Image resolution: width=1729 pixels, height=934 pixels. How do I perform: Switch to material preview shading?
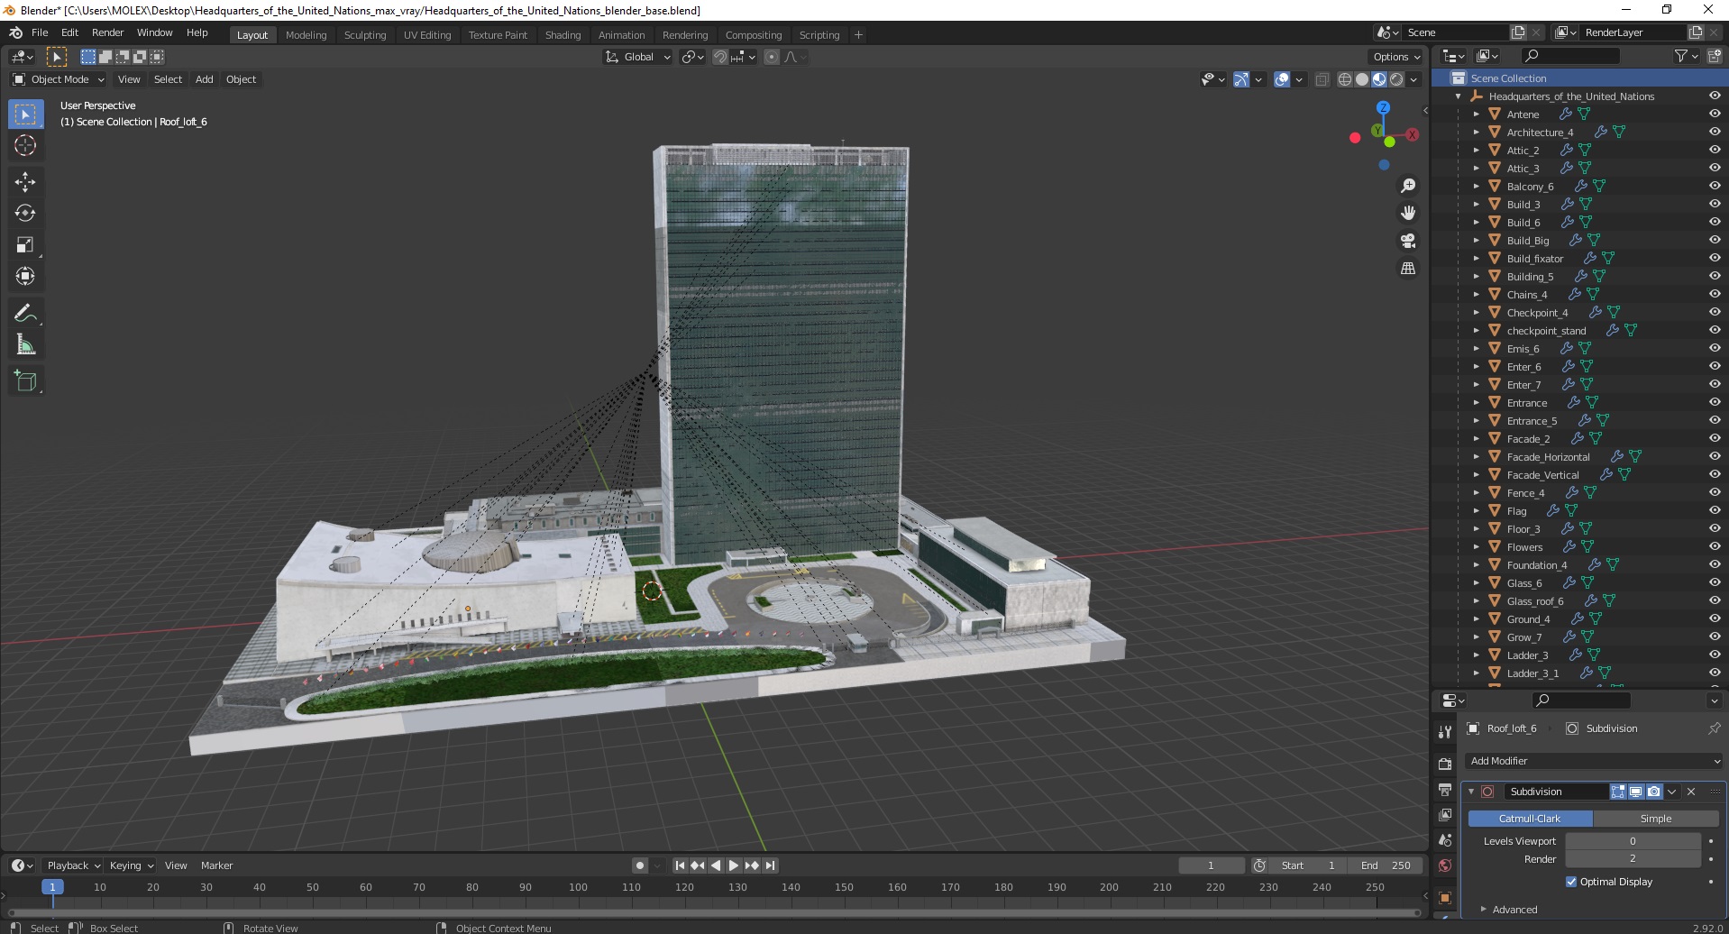(x=1379, y=79)
